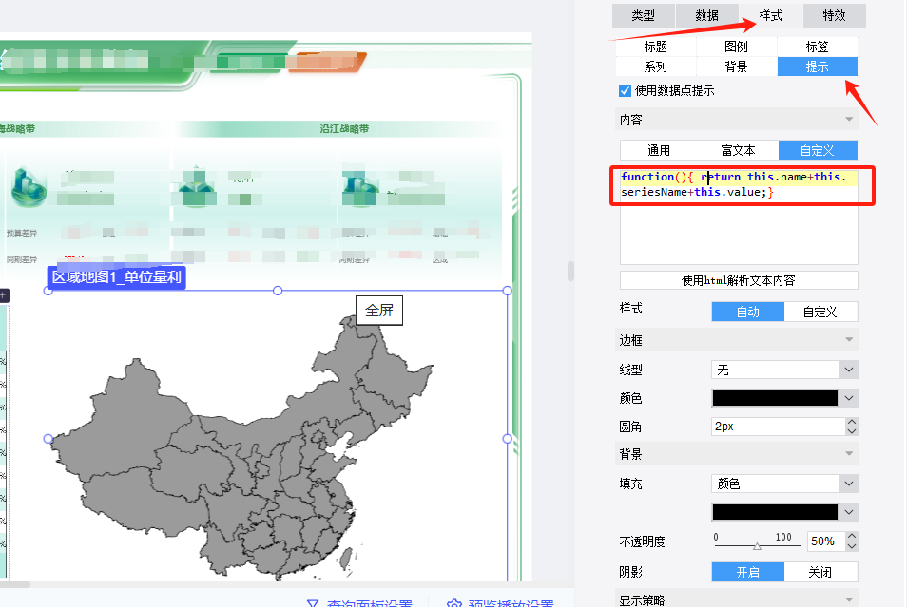Click 使用html解析文本内容 button
The width and height of the screenshot is (907, 607).
click(739, 280)
